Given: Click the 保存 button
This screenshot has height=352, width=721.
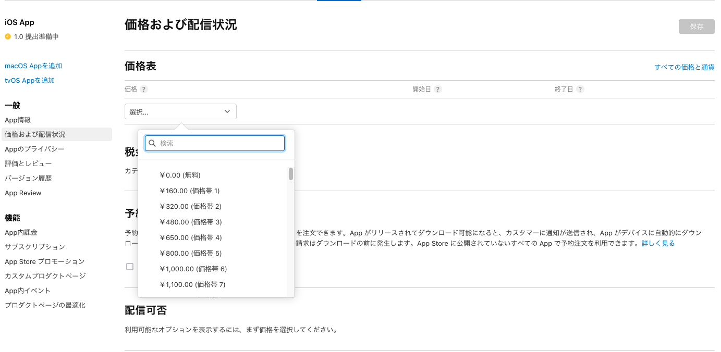Looking at the screenshot, I should coord(696,27).
